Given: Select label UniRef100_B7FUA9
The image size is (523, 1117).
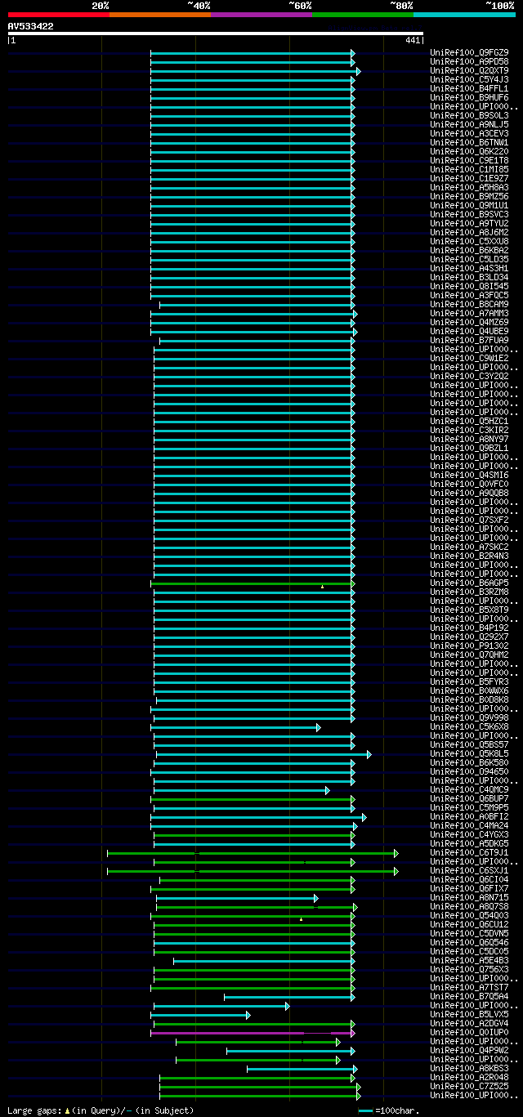Looking at the screenshot, I should point(469,340).
